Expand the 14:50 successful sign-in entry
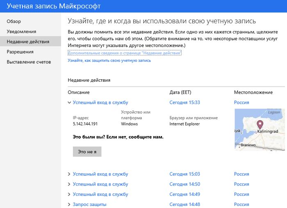The width and height of the screenshot is (287, 208). (x=100, y=184)
